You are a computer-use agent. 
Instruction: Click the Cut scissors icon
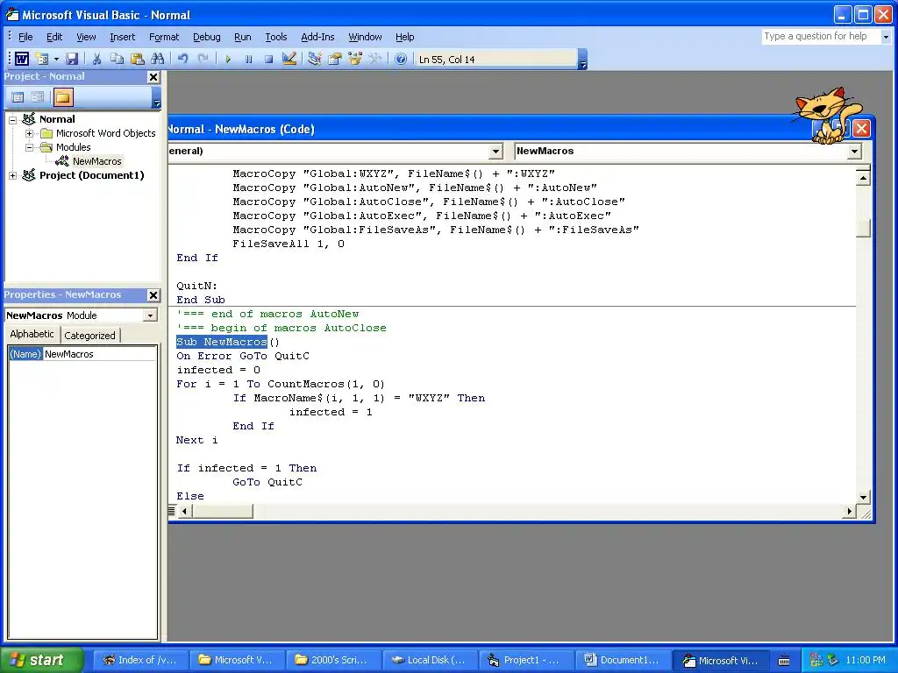pos(96,59)
